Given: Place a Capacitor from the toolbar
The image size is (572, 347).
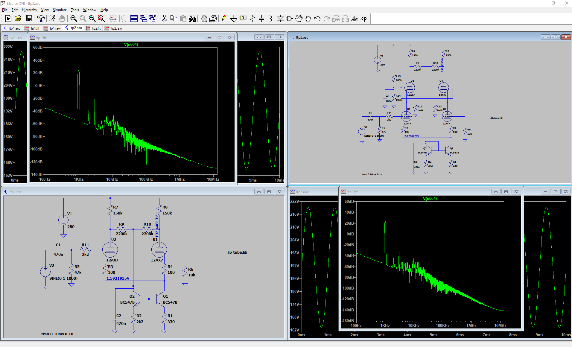Looking at the screenshot, I should tap(261, 19).
